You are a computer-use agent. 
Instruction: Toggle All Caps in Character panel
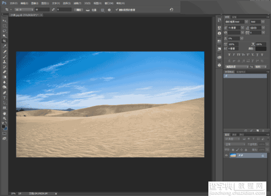(x=238, y=55)
